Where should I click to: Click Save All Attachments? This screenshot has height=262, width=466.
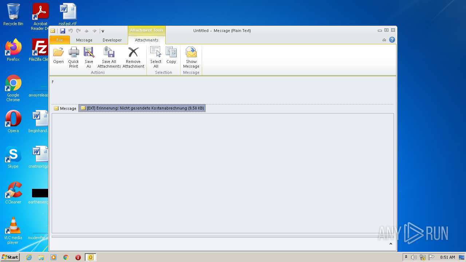tap(109, 57)
